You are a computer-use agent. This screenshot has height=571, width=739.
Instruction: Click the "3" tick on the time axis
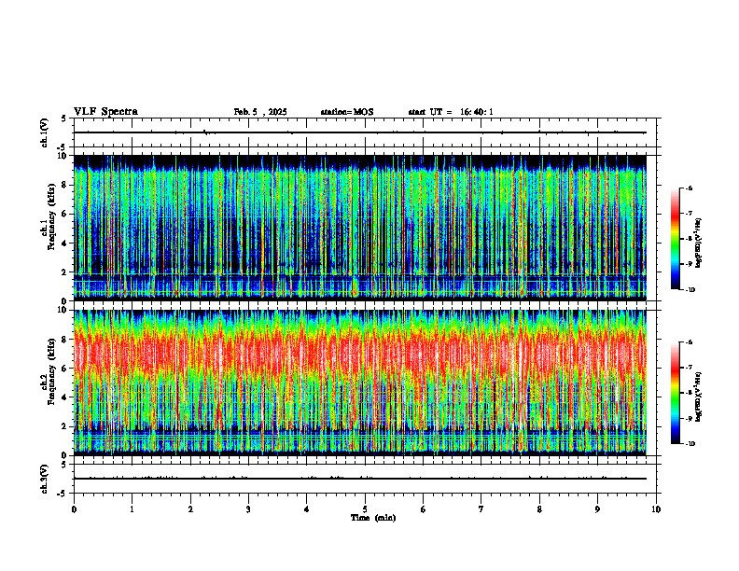click(x=249, y=509)
